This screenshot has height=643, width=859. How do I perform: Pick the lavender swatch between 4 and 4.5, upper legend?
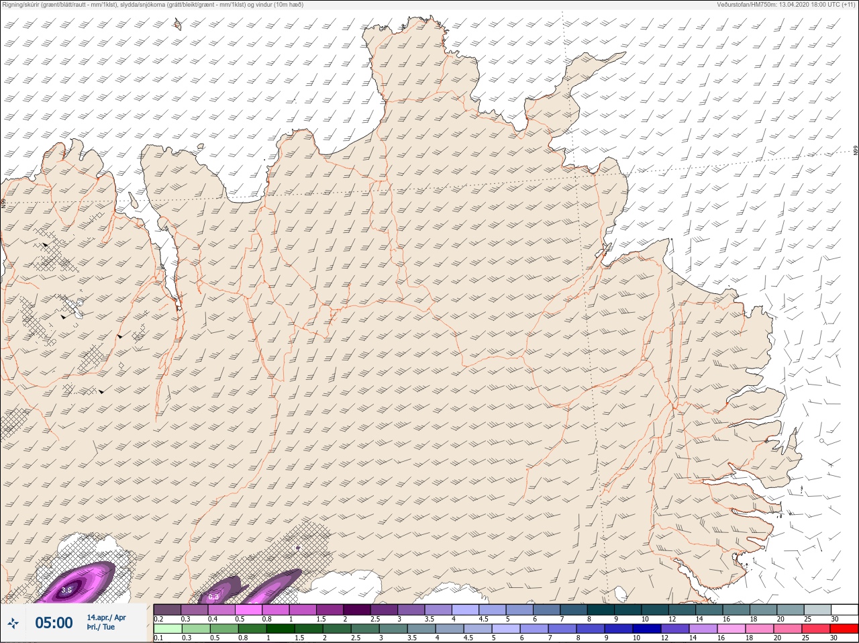coord(466,609)
